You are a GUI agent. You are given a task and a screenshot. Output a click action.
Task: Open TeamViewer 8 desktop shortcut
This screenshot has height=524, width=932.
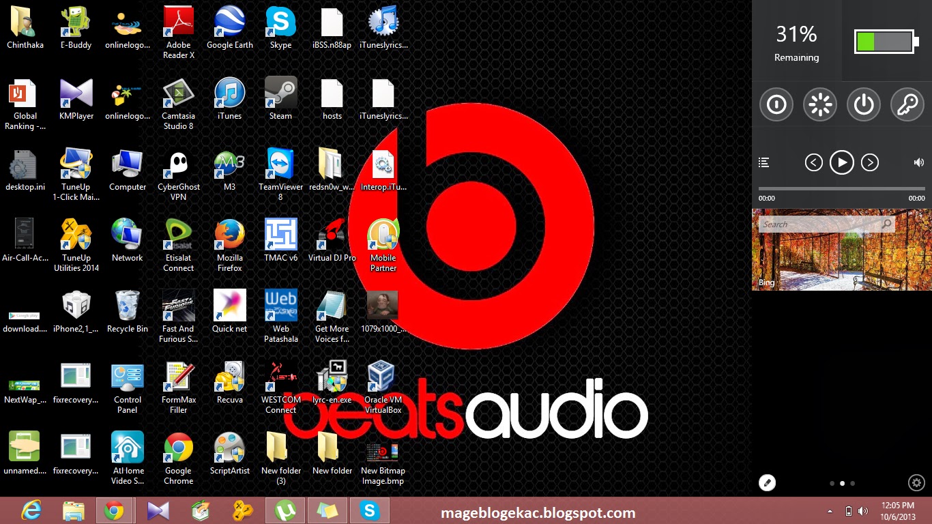coord(280,174)
